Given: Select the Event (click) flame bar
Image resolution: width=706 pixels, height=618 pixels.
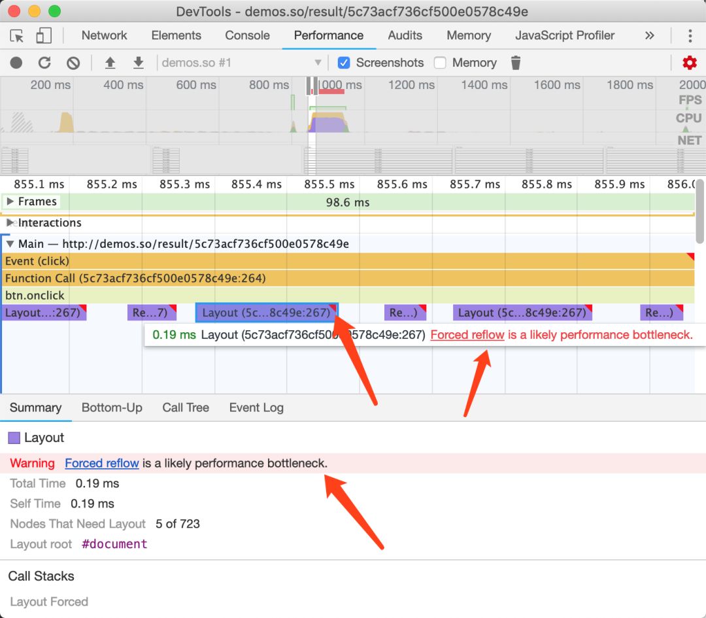Looking at the screenshot, I should coord(348,261).
